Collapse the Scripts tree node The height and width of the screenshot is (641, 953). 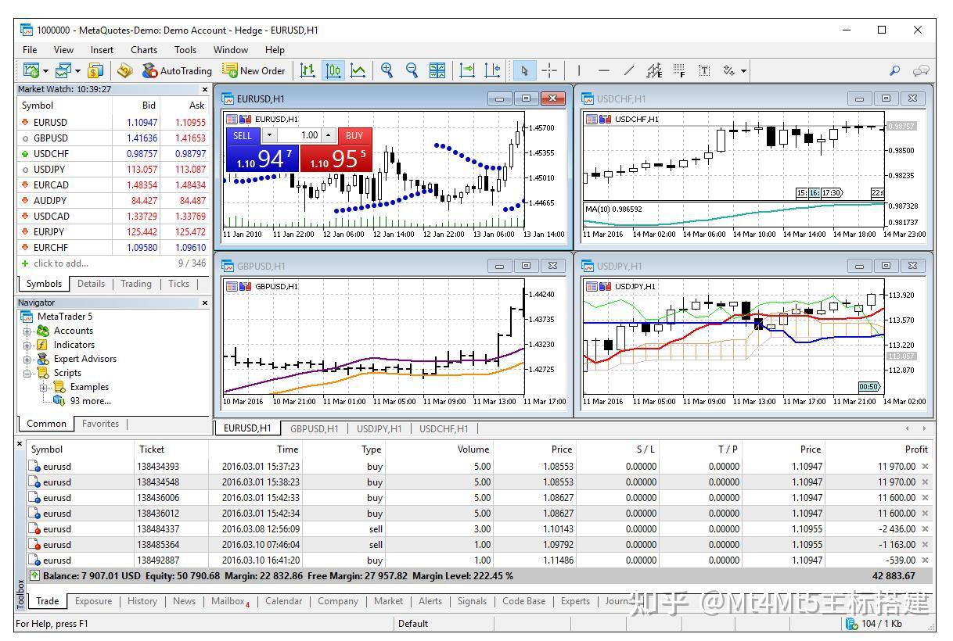[x=27, y=373]
